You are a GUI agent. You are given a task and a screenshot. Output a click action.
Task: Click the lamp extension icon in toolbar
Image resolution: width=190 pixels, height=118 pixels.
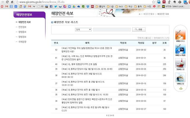click(x=169, y=2)
